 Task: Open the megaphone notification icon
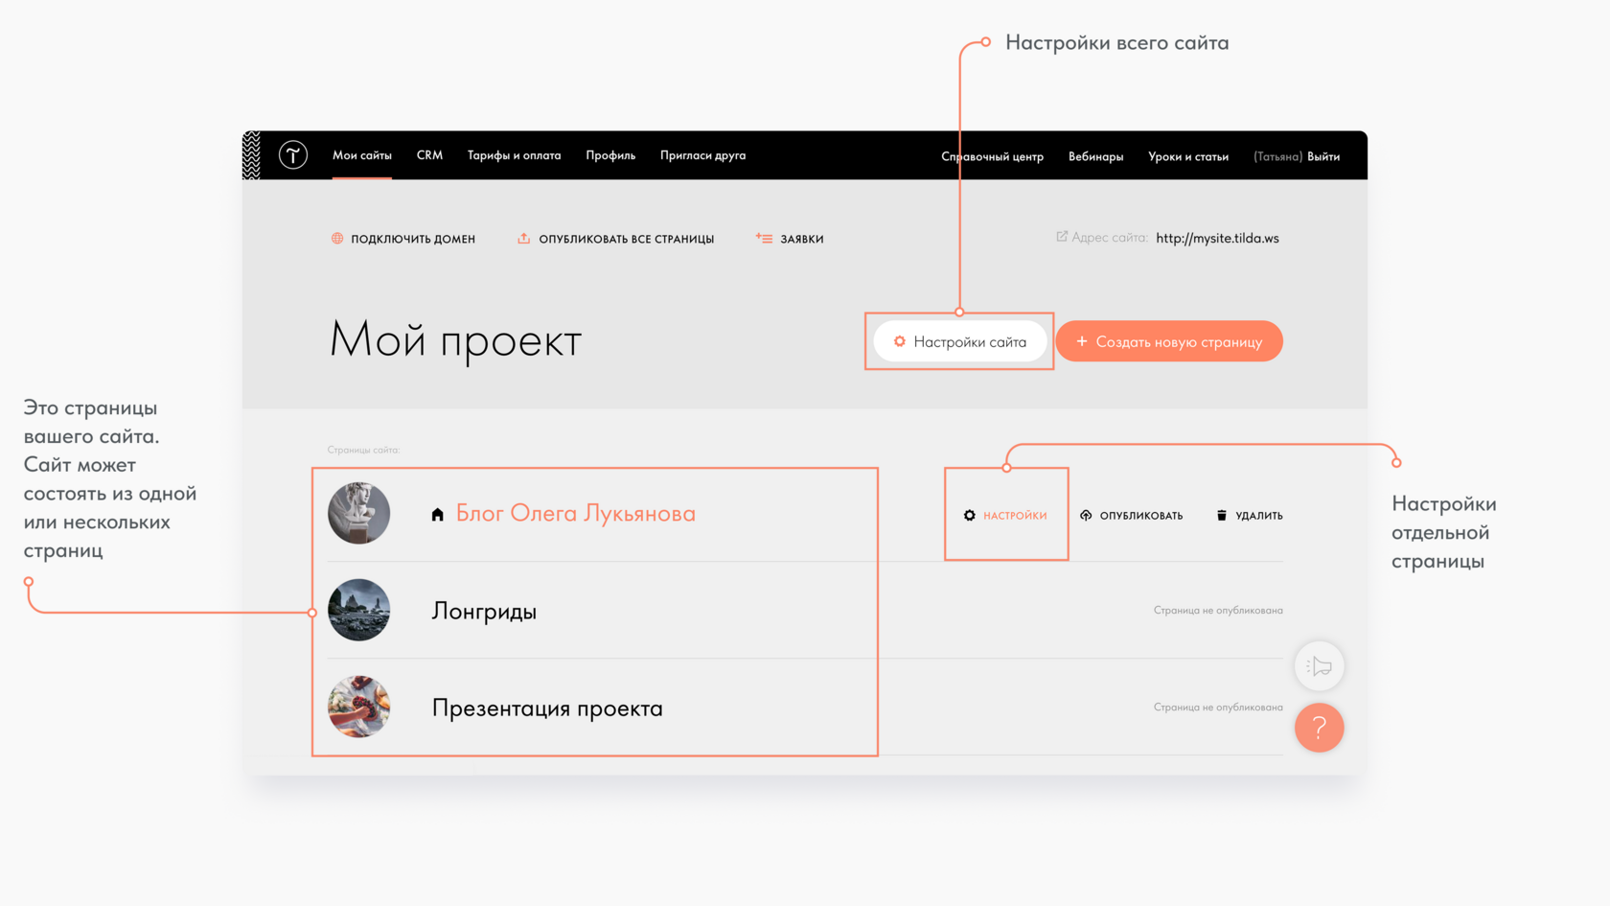(x=1320, y=665)
